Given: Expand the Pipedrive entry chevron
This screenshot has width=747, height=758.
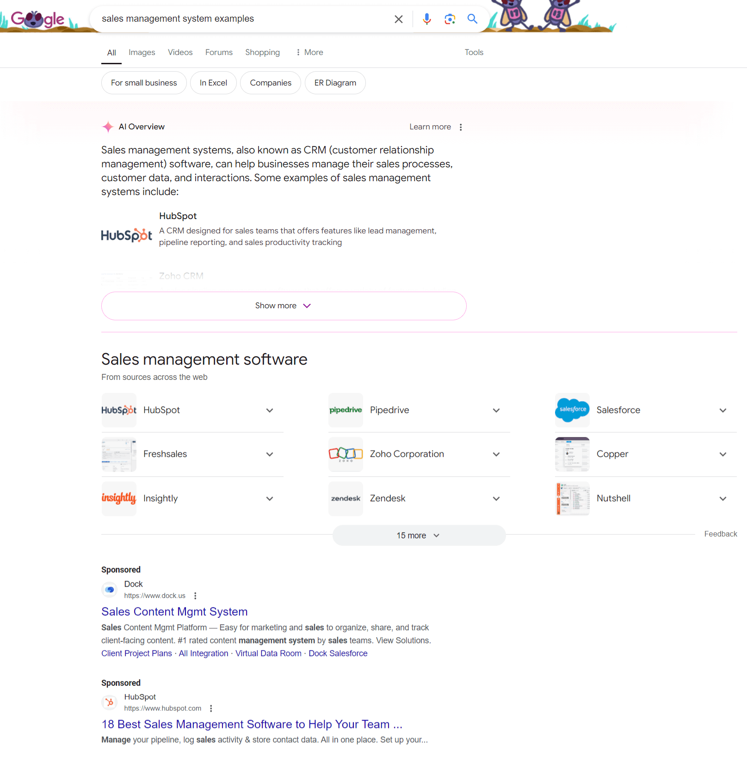Looking at the screenshot, I should (496, 410).
